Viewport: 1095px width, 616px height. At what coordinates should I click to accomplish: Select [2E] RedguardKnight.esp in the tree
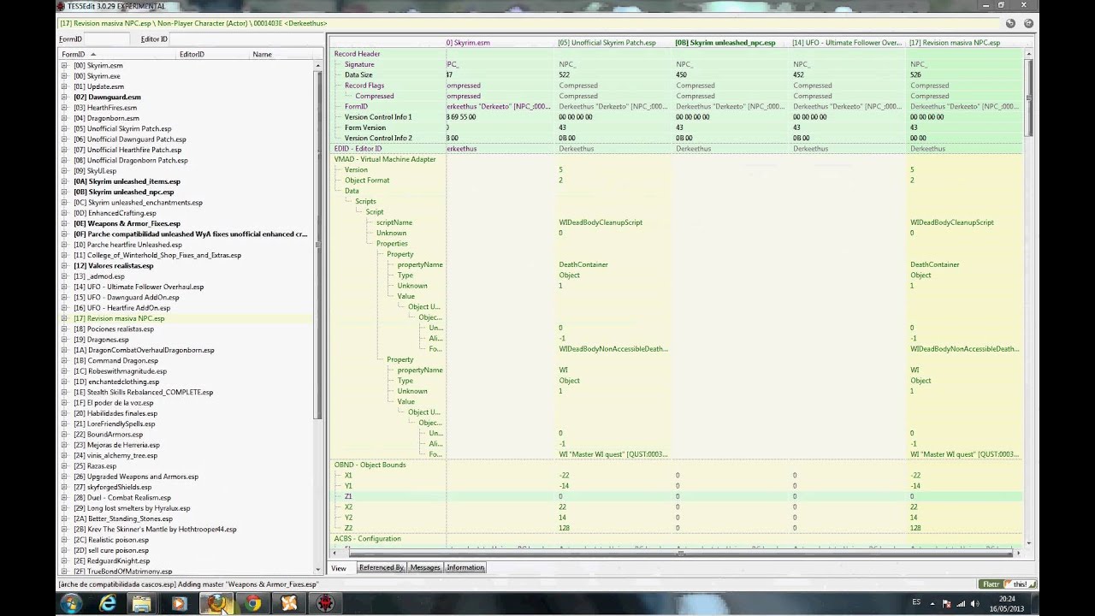(111, 560)
